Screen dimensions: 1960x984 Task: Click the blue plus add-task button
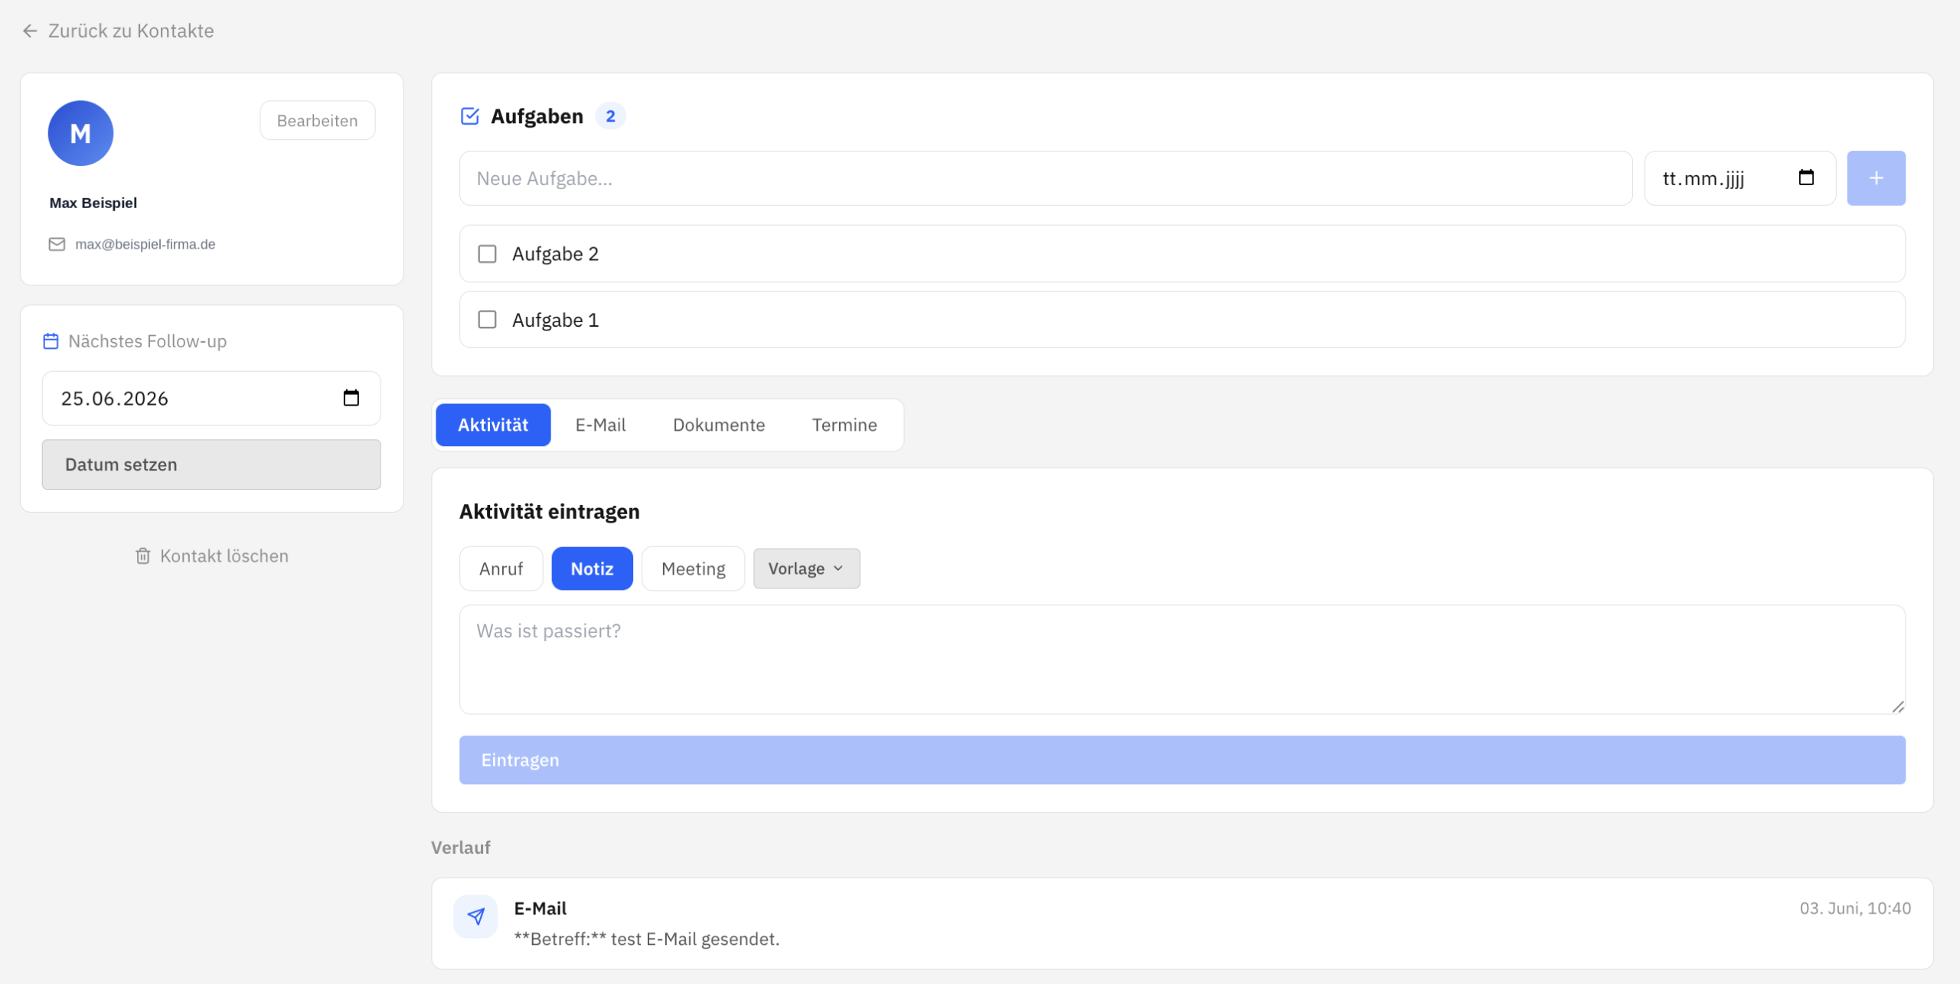[1876, 178]
